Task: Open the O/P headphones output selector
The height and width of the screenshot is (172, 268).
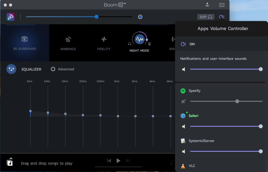Action: point(206,17)
